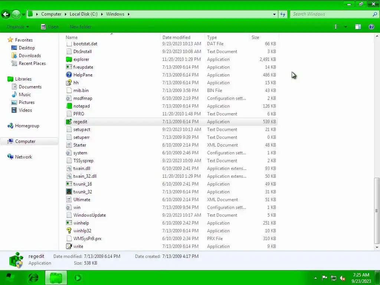This screenshot has width=380, height=285.
Task: Sort by the Name column header
Action: [x=112, y=37]
